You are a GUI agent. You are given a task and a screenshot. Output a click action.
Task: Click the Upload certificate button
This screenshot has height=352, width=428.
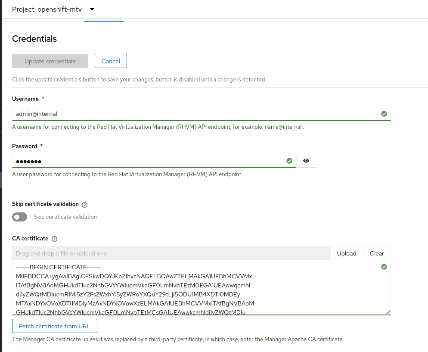pos(347,253)
